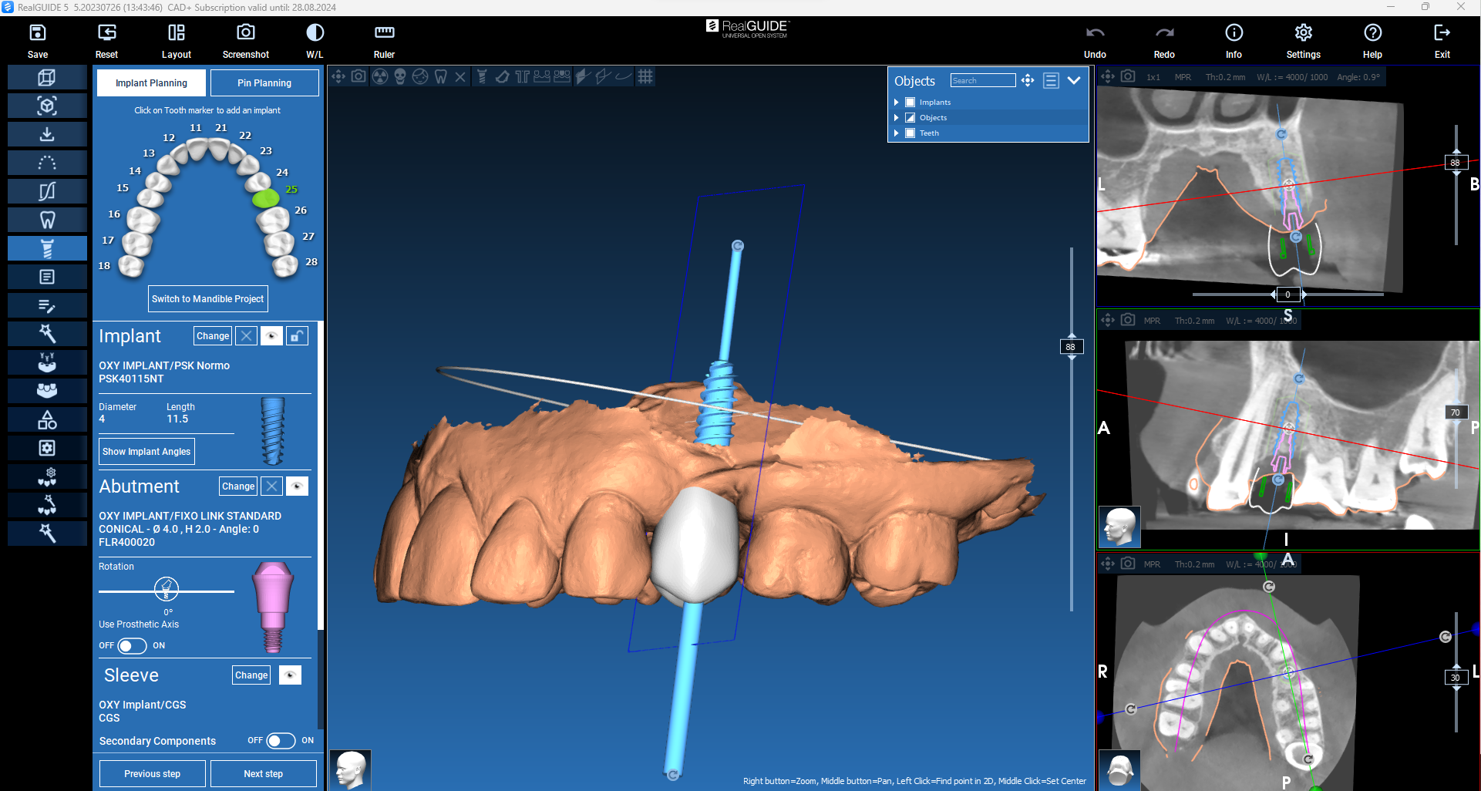
Task: Click the grid icon in 3D toolbar
Action: 645,76
